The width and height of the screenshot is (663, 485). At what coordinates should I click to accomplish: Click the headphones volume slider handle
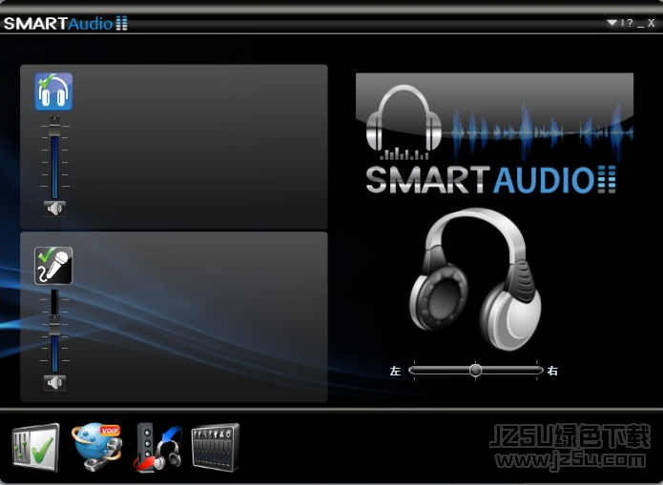54,127
